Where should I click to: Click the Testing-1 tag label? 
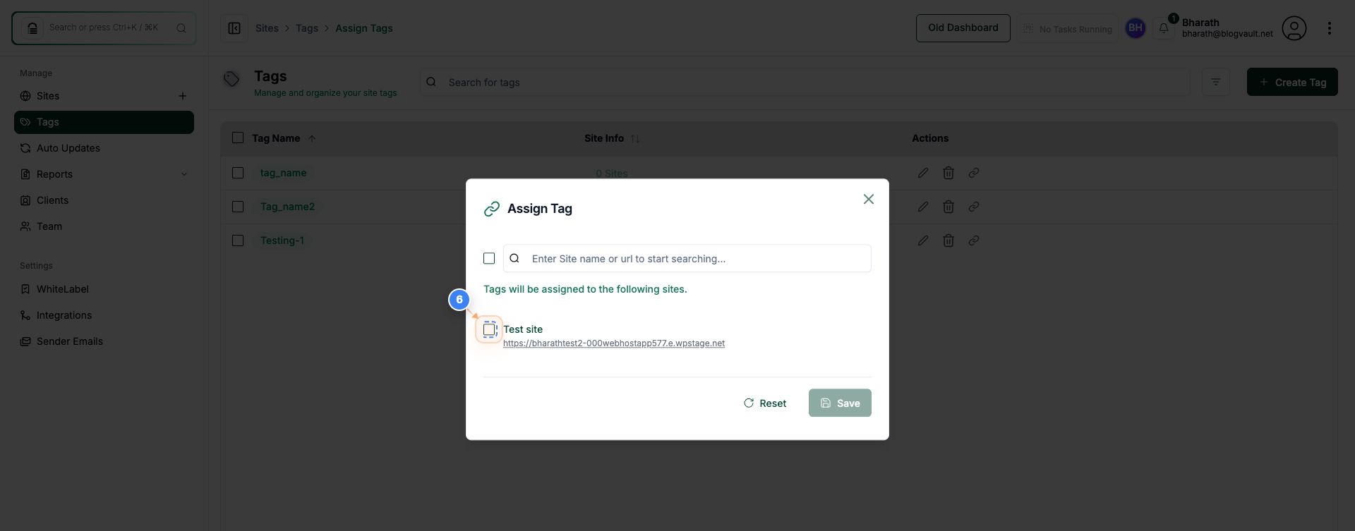[282, 240]
